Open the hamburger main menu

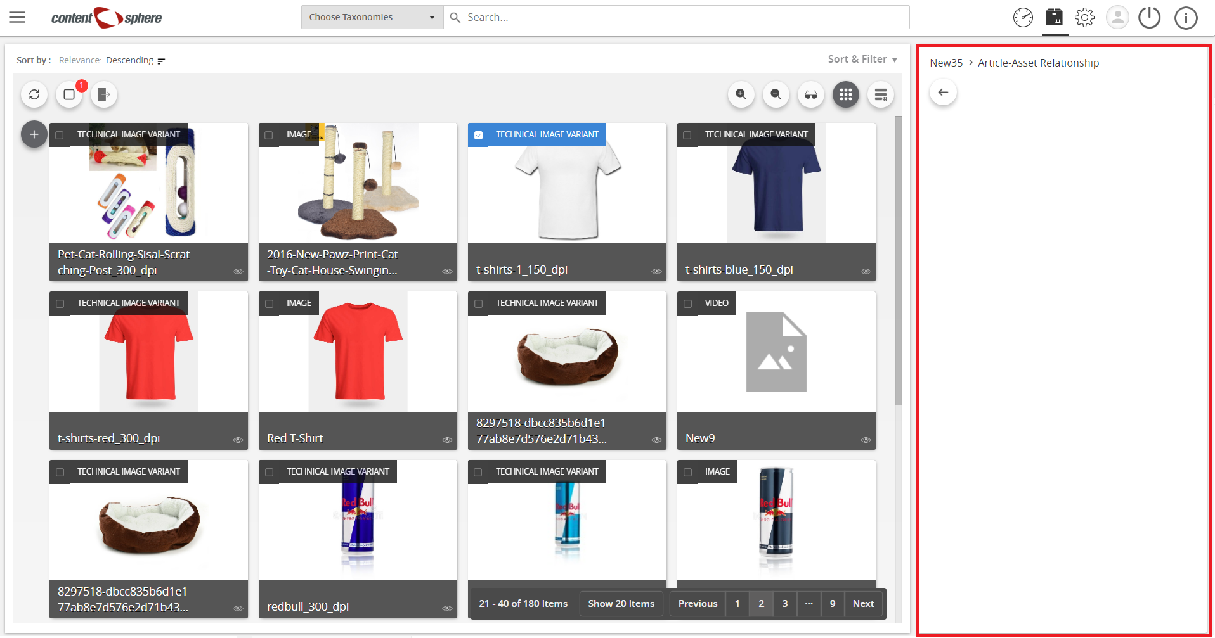pyautogui.click(x=17, y=17)
